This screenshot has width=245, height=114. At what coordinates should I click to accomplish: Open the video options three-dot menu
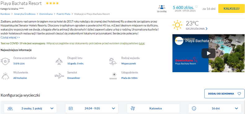(237, 41)
